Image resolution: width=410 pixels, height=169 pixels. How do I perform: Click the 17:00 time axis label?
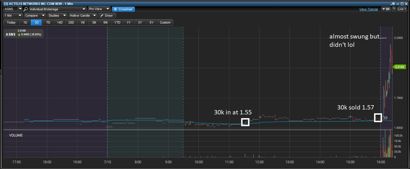(16, 162)
